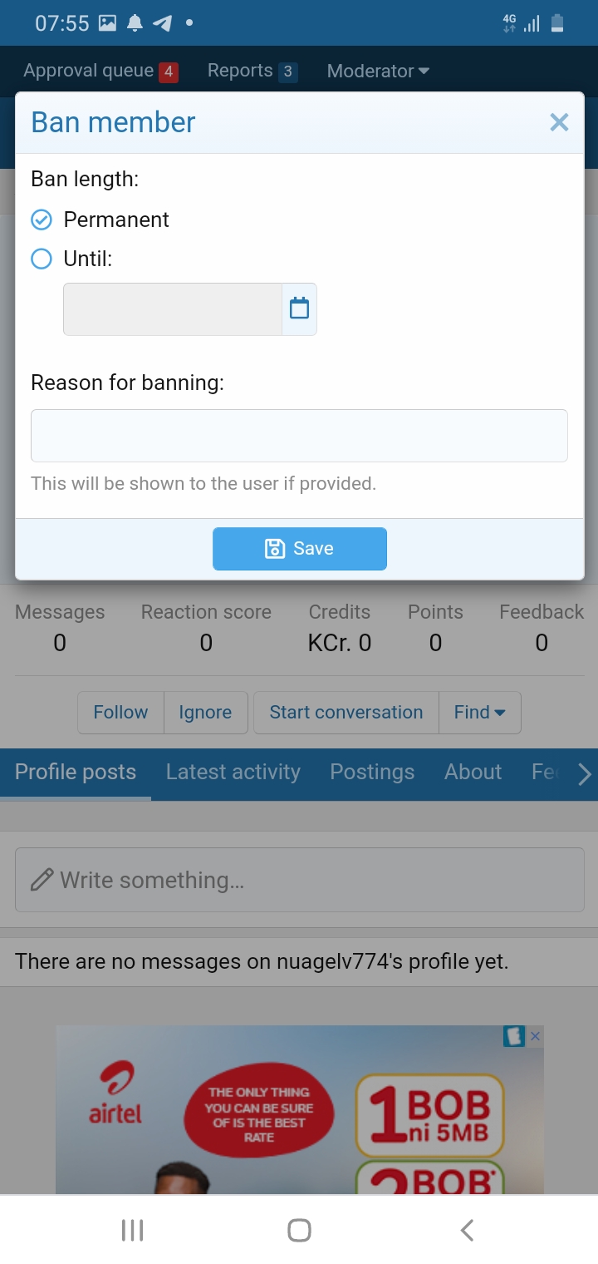Select the Permanent ban length option
Viewport: 598px width, 1264px height.
click(x=42, y=220)
